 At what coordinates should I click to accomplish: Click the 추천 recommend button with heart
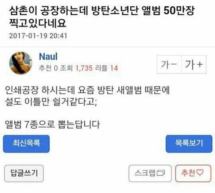[x=193, y=173]
